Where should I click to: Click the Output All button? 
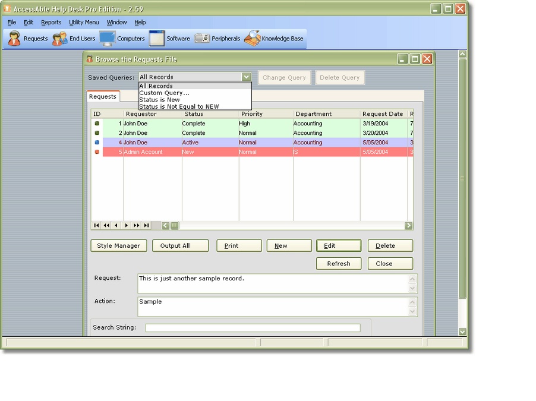[180, 245]
